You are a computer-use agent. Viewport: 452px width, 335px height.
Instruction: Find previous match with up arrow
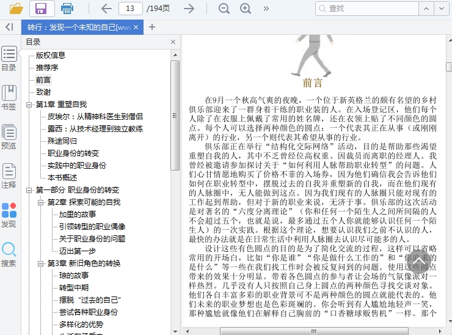click(x=426, y=9)
